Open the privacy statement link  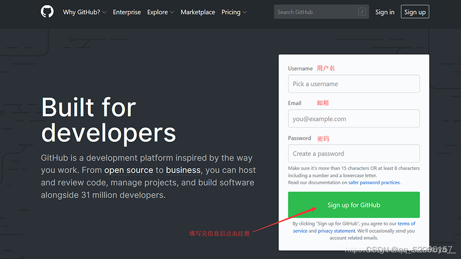click(x=337, y=231)
